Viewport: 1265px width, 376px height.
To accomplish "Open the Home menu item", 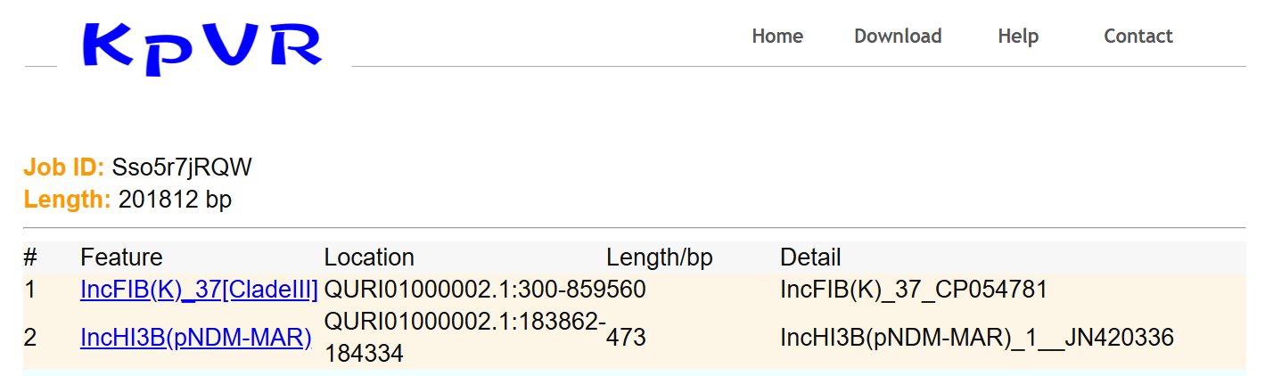I will click(777, 37).
